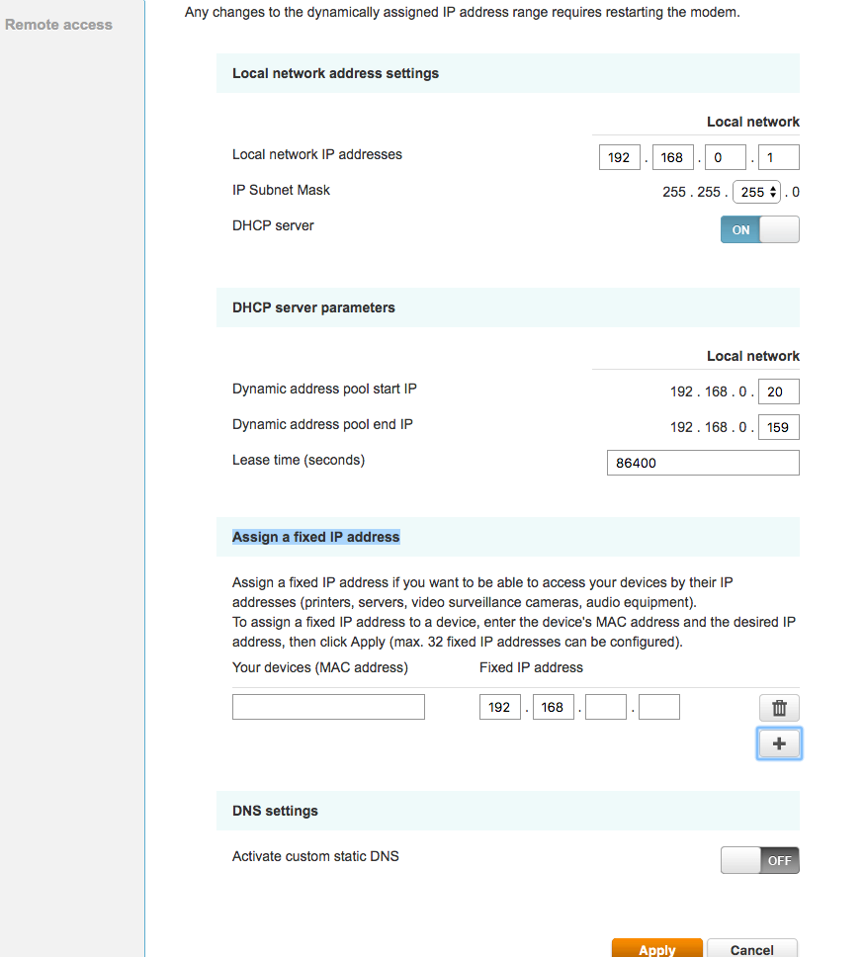Click the MAC address input field

point(328,707)
